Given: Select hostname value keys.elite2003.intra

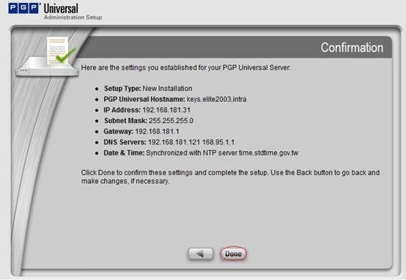Looking at the screenshot, I should coord(216,99).
